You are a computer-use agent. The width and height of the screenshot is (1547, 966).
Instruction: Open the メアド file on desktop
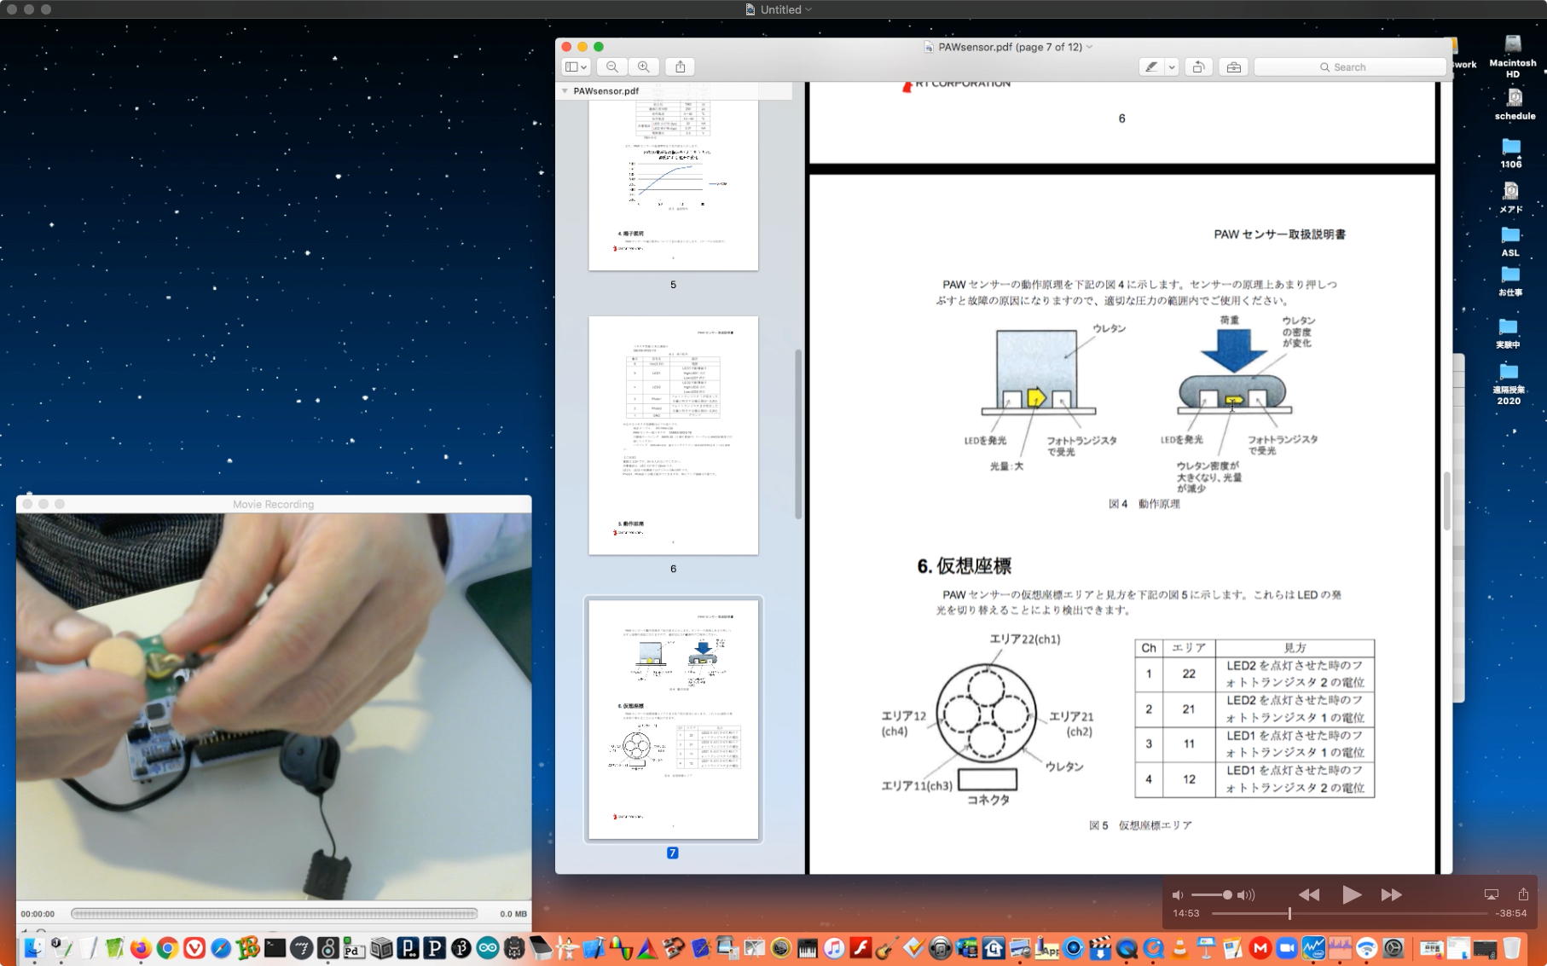coord(1511,197)
